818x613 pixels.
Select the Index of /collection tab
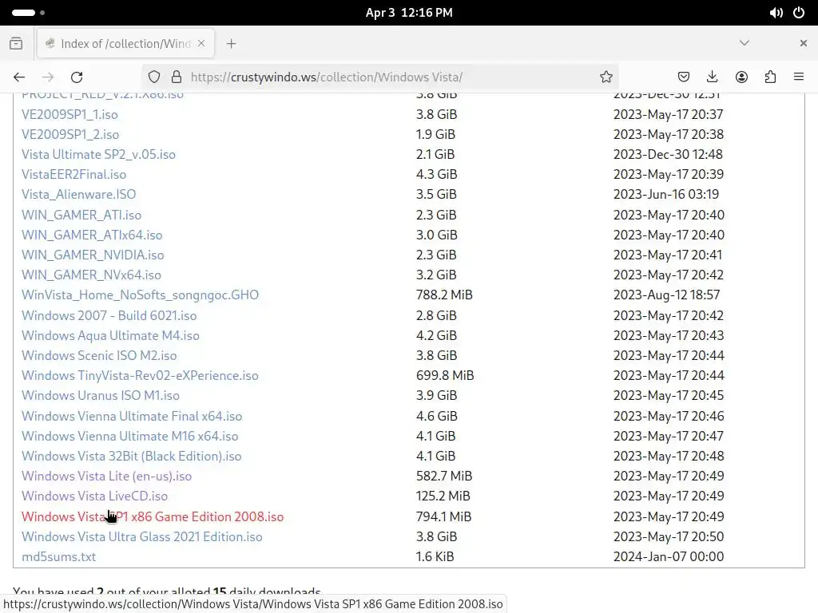click(x=125, y=44)
